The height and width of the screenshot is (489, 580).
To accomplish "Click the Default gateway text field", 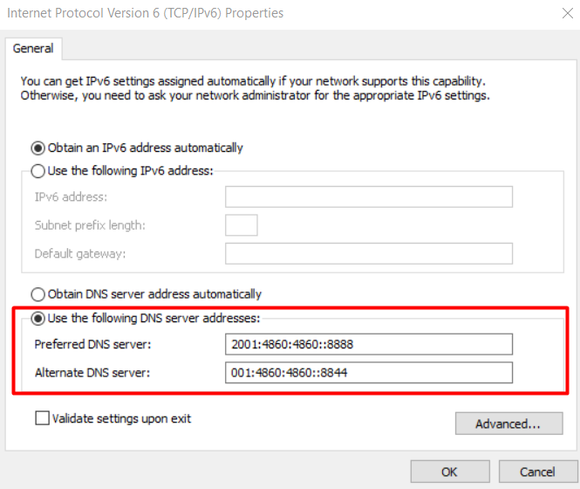I will 368,254.
